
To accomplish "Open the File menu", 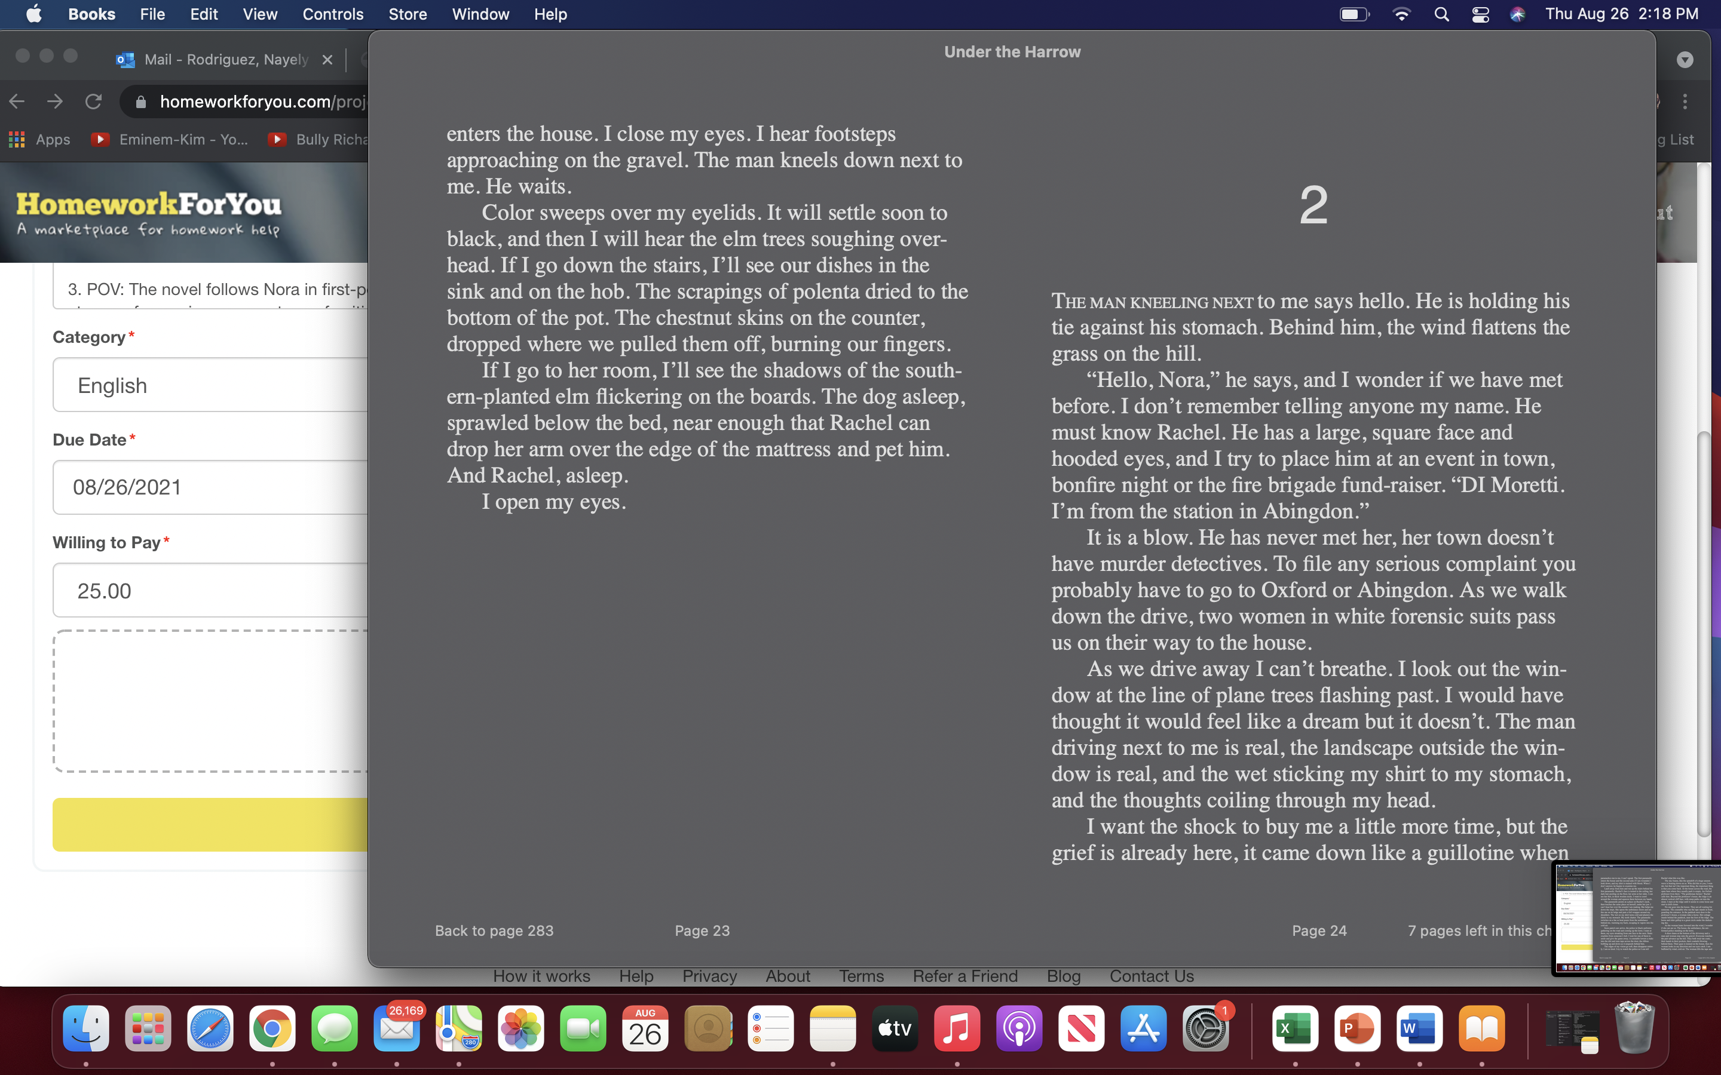I will click(x=152, y=14).
